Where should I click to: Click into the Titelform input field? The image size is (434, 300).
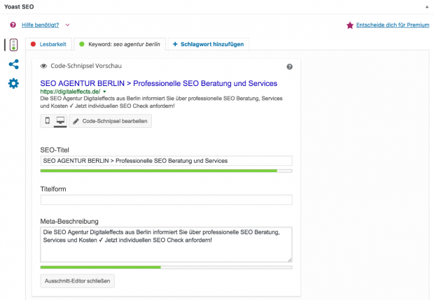pyautogui.click(x=167, y=200)
